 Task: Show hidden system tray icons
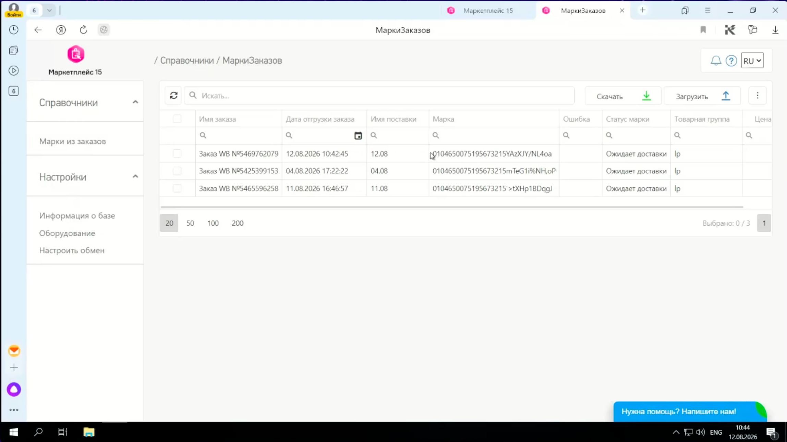click(676, 432)
